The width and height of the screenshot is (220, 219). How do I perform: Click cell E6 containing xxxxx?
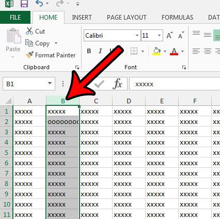162,163
